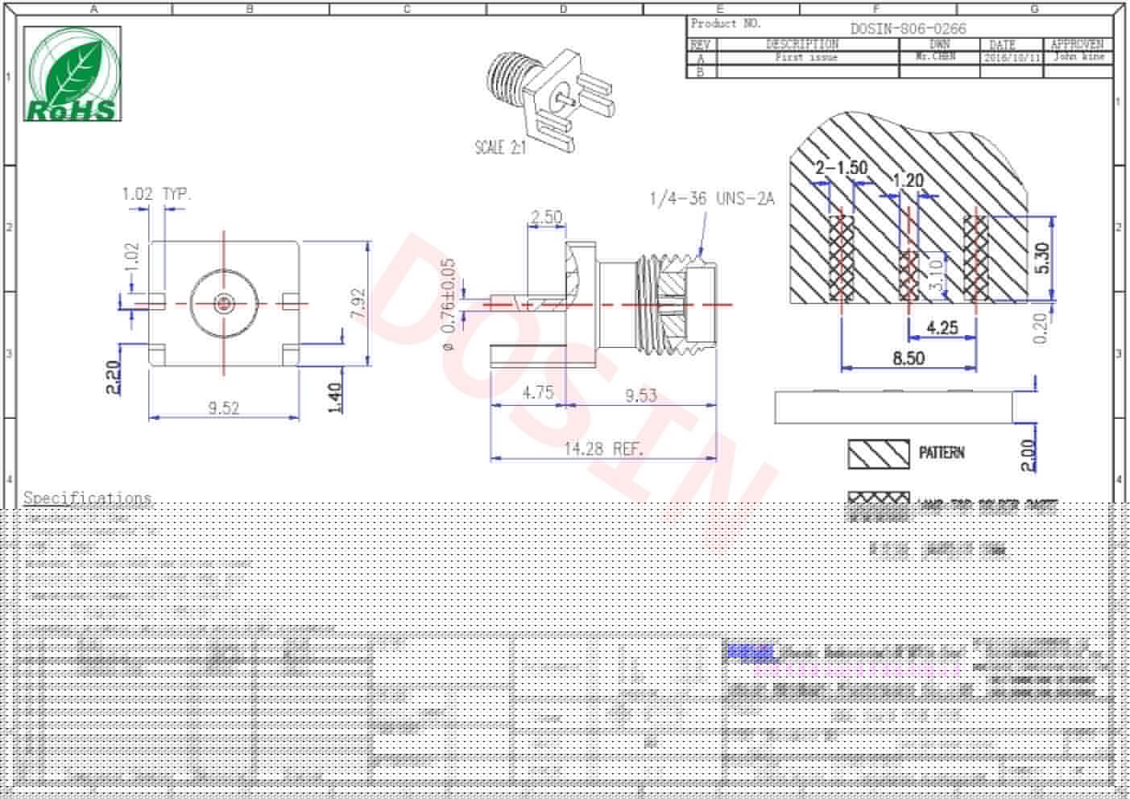
Task: Select the 'Mr.CHEN' drawn-by cell
Action: coord(936,57)
